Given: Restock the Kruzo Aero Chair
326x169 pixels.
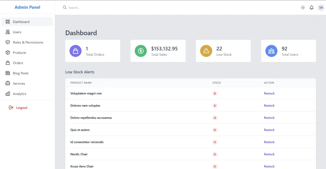Looking at the screenshot, I should click(x=269, y=166).
